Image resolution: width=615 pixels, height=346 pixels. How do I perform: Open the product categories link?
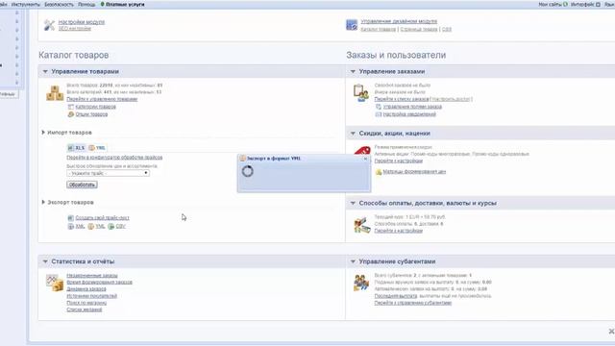tap(96, 107)
